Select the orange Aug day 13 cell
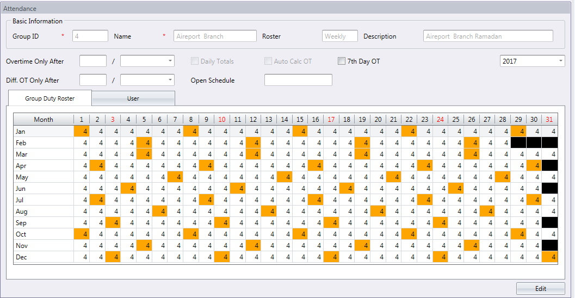The image size is (575, 298). [x=269, y=211]
